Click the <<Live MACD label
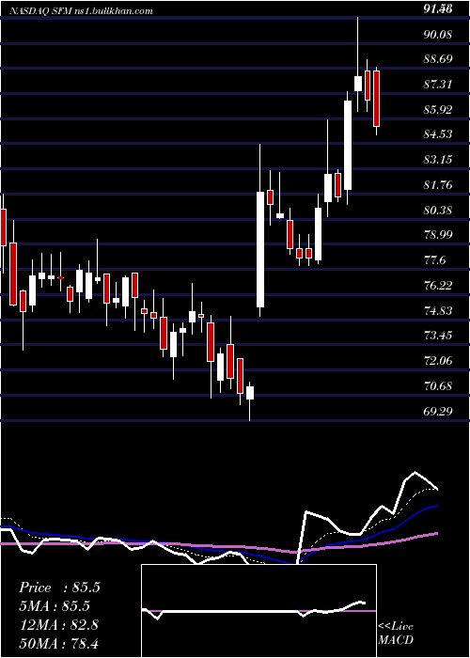 [396, 633]
